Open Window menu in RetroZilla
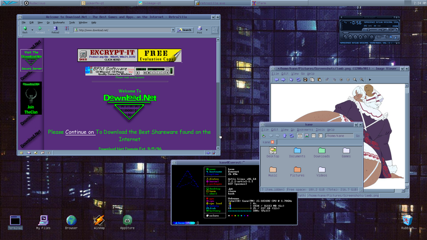 pyautogui.click(x=83, y=23)
